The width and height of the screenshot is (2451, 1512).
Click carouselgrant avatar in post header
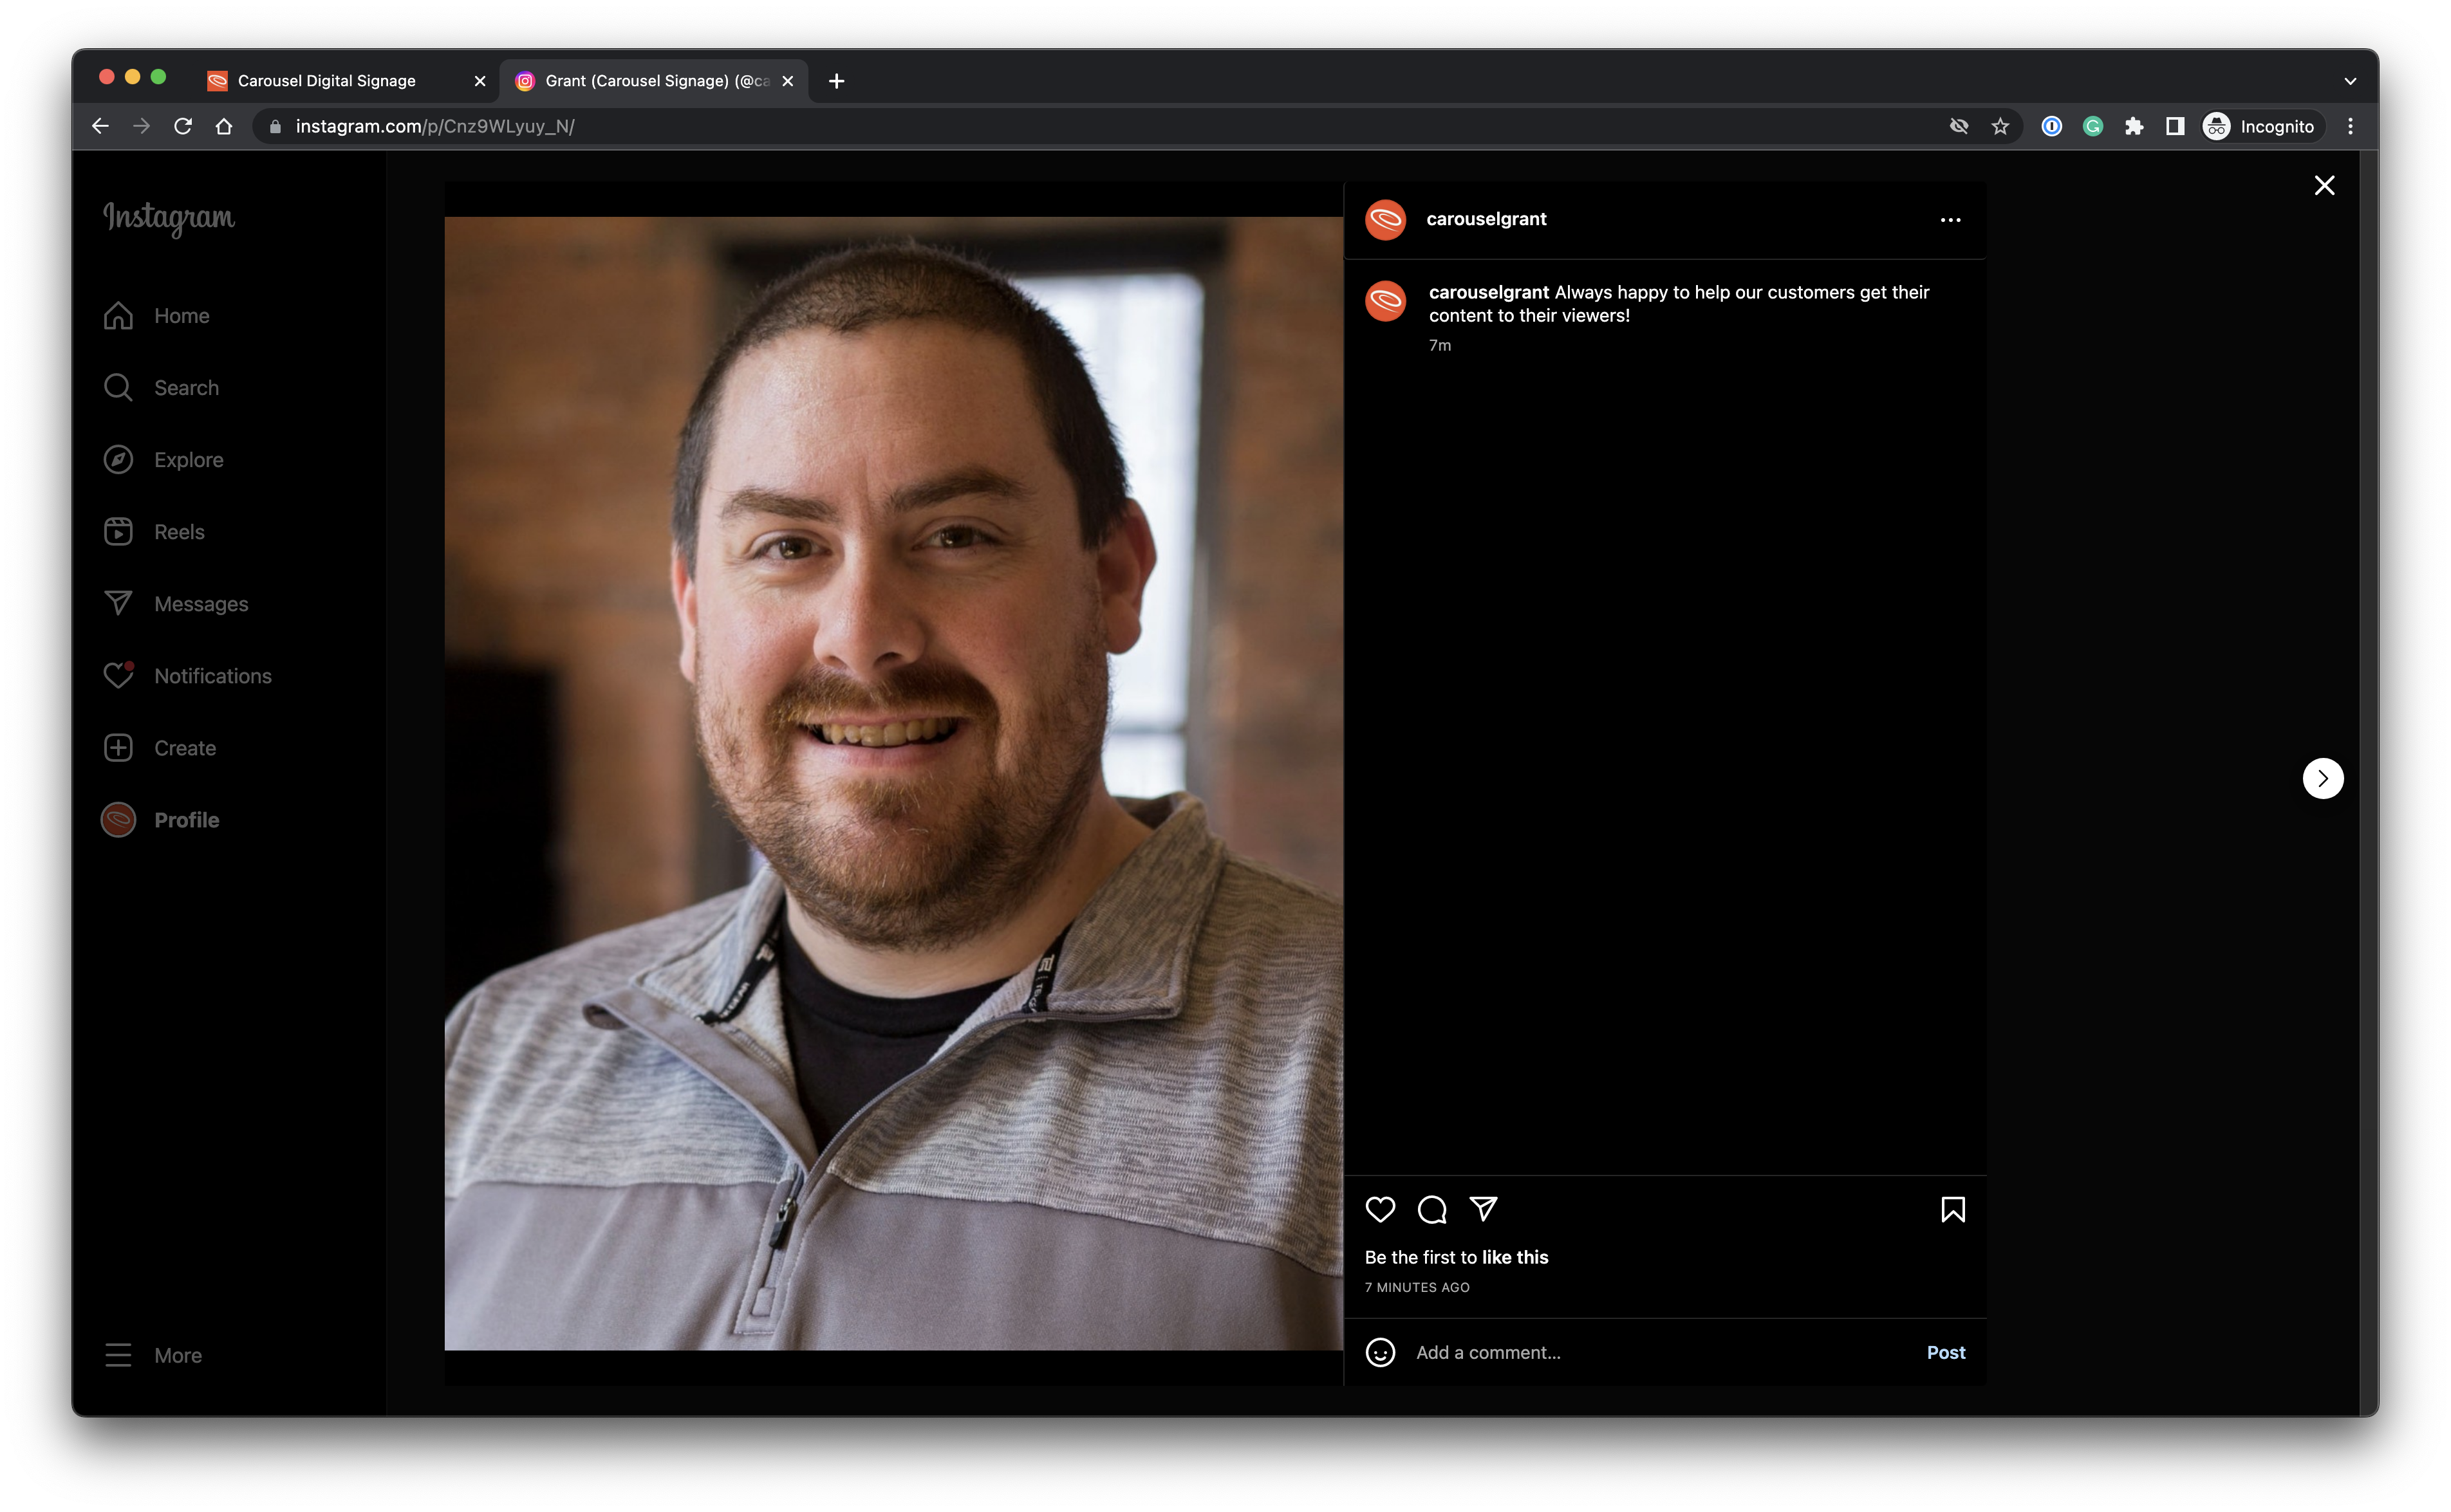(x=1386, y=219)
